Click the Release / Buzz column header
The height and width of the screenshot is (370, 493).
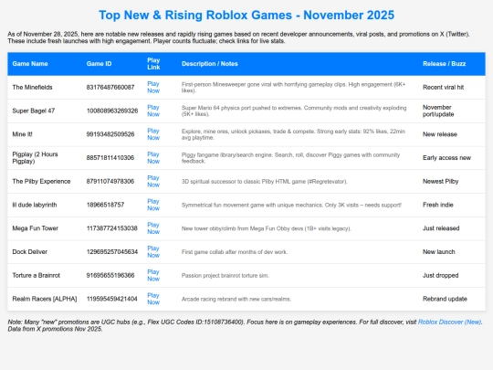[x=444, y=64]
